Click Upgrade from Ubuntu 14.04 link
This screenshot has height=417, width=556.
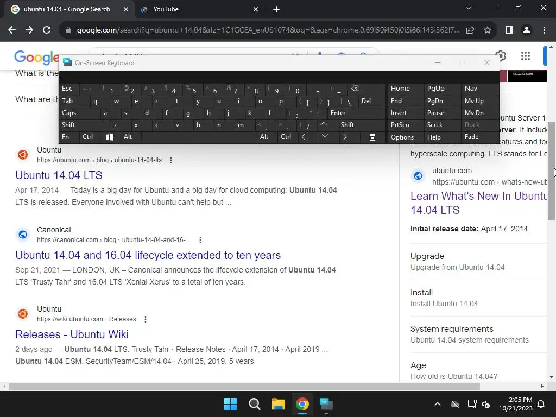pos(457,267)
